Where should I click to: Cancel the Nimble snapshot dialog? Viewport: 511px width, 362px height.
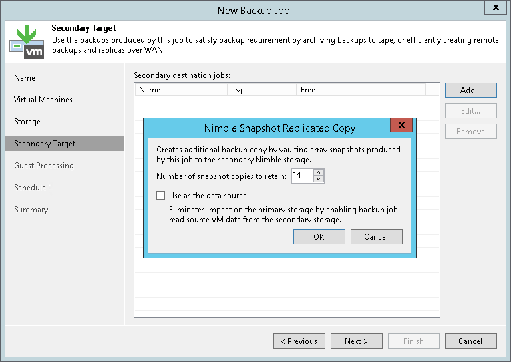tap(376, 236)
